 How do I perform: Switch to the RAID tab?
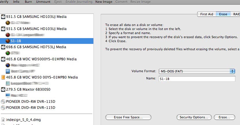(236, 14)
